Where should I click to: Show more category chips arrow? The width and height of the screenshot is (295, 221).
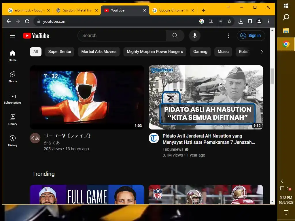[x=262, y=52]
